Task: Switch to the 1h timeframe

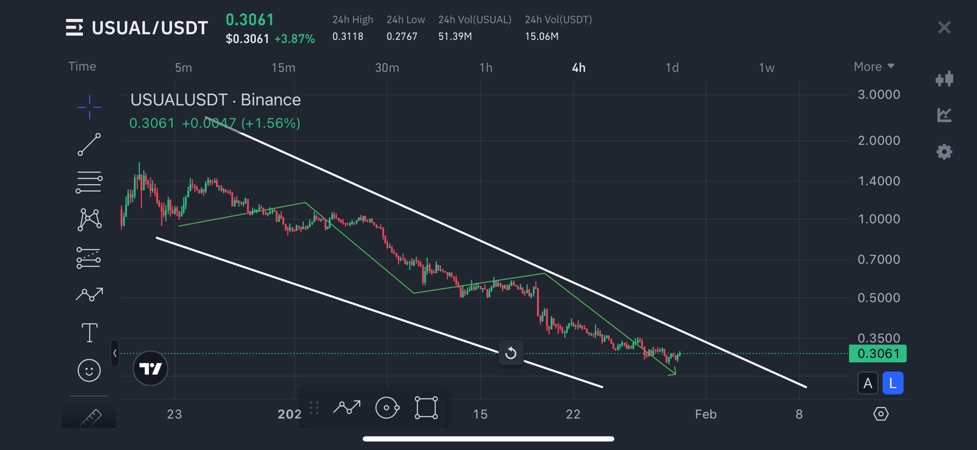Action: [x=486, y=68]
